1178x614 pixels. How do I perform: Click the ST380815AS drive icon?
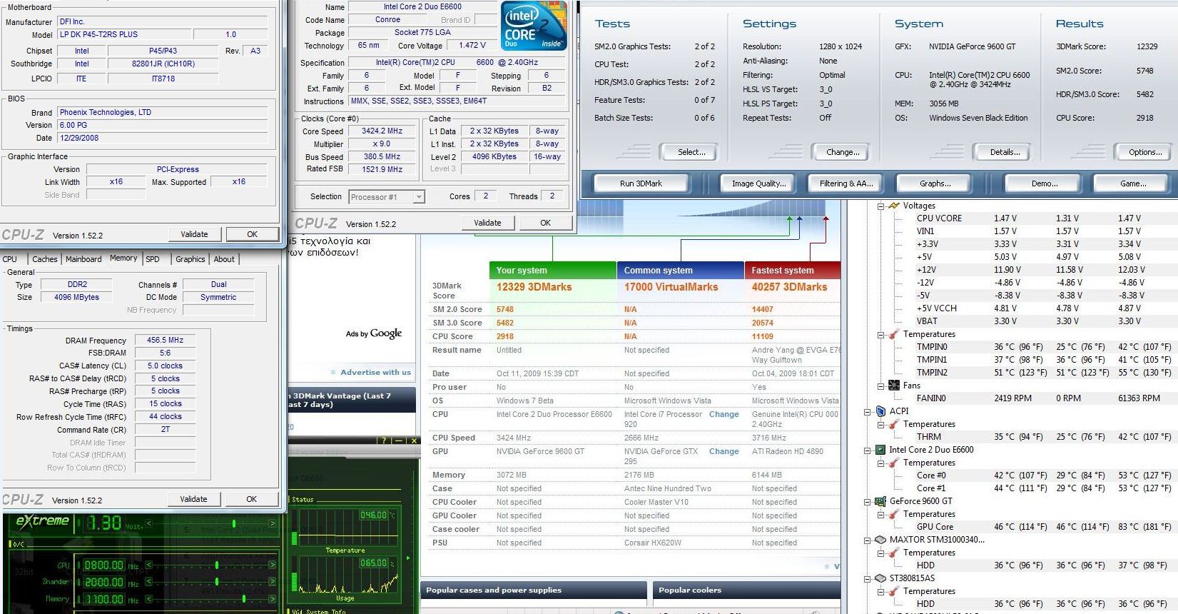[881, 578]
